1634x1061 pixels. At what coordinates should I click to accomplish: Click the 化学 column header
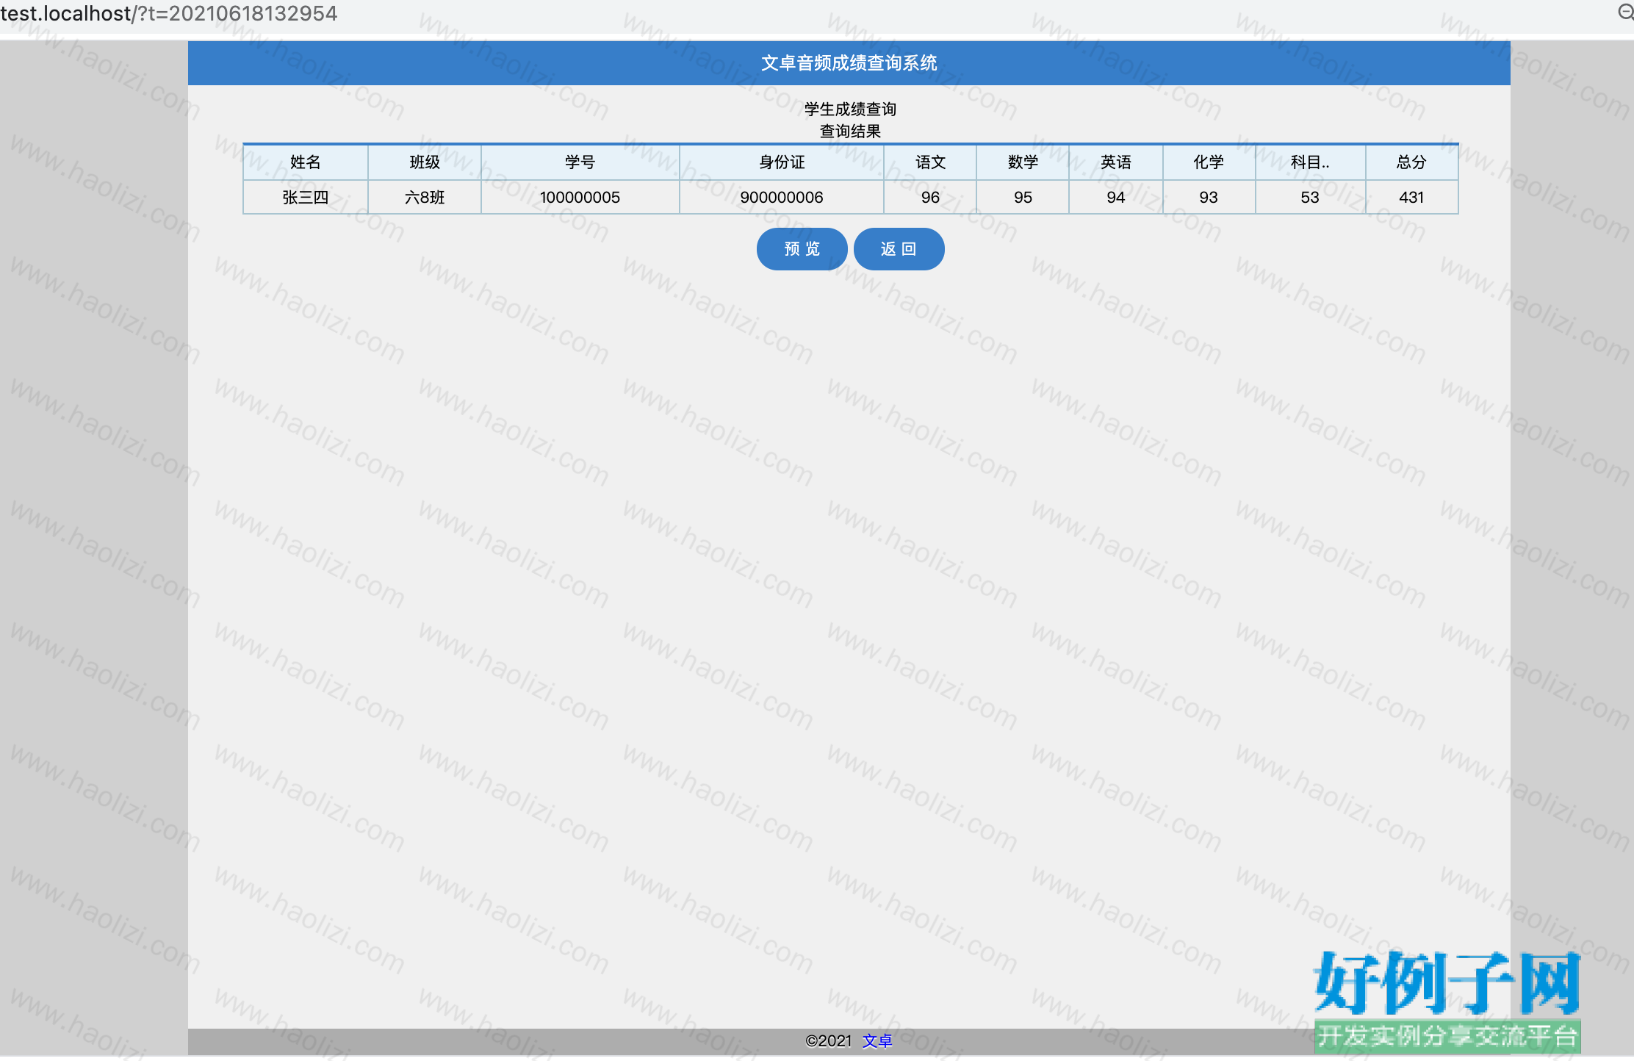coord(1209,162)
